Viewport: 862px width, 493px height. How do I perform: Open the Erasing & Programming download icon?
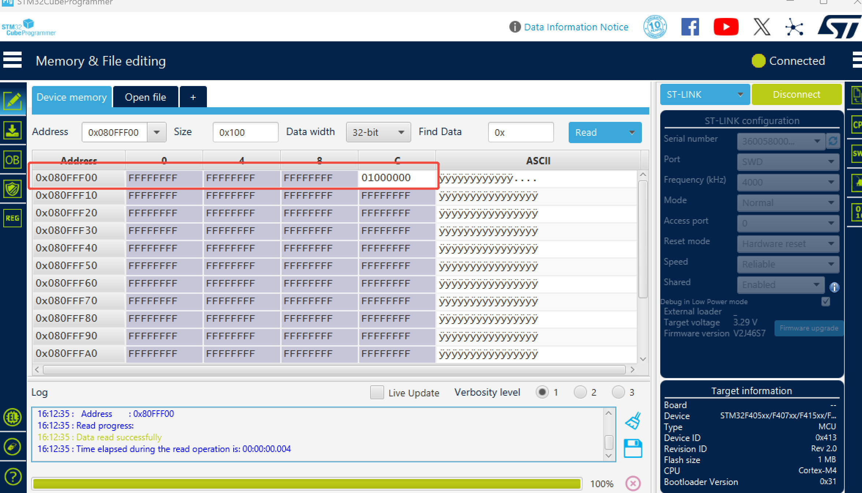(12, 130)
